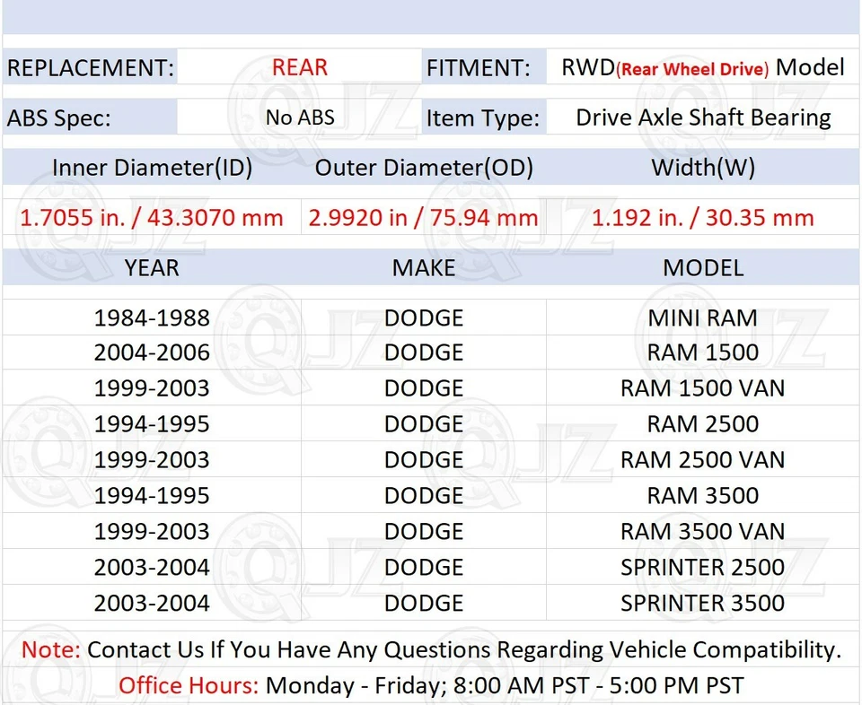Select the RAM 1500 VAN model cell
Screen dimensions: 862x705
702,388
